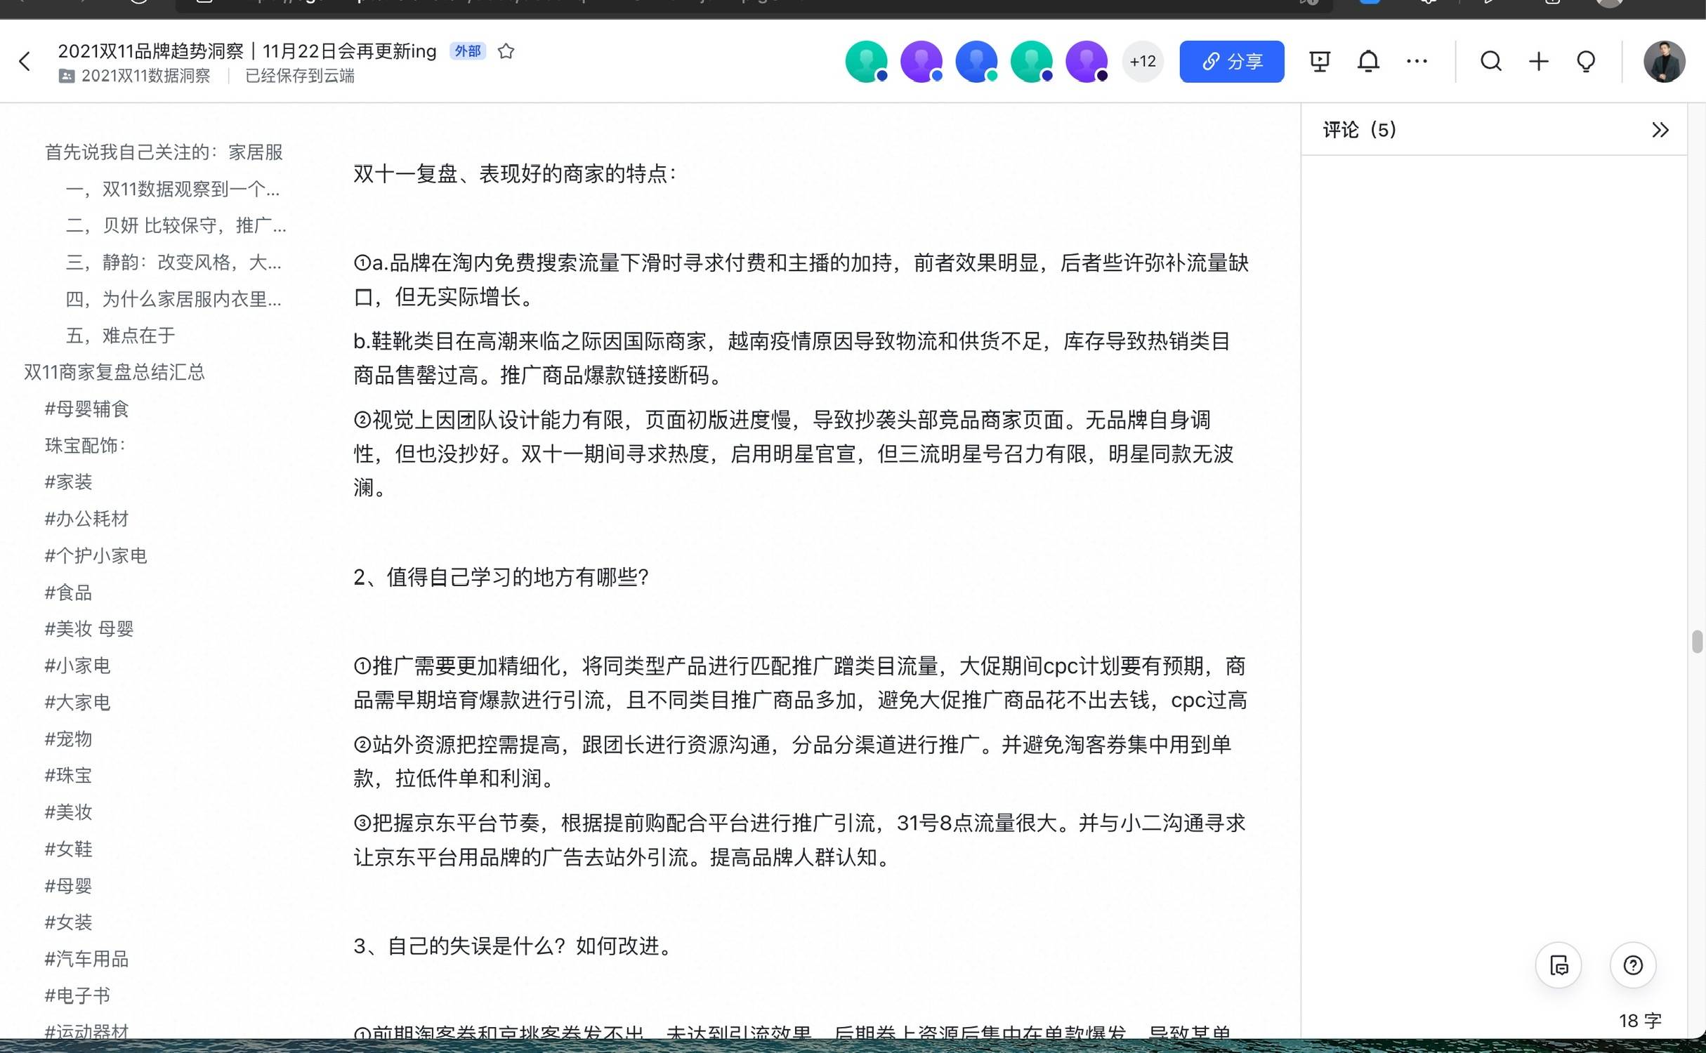1706x1053 pixels.
Task: Open the notifications bell
Action: tap(1368, 62)
